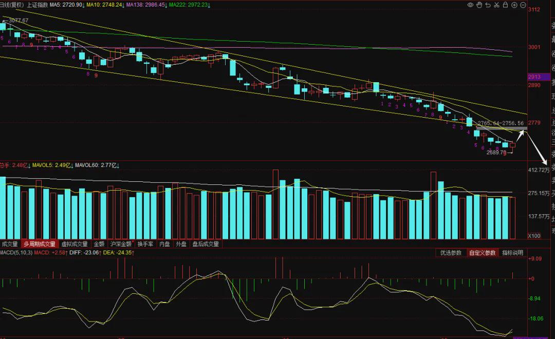Select the scissors cut tool icon
The height and width of the screenshot is (339, 555).
coord(496,5)
